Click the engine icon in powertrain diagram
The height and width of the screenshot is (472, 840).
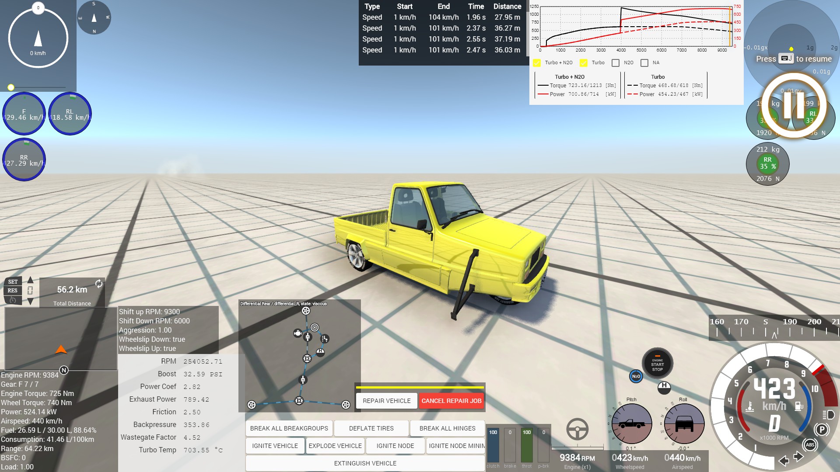click(x=297, y=333)
